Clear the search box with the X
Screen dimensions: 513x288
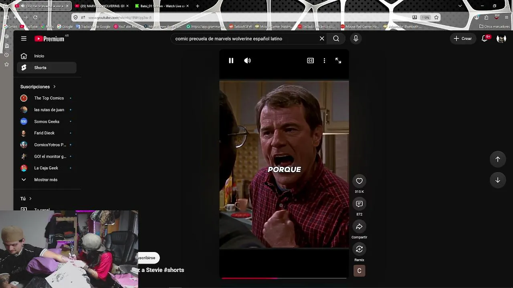click(322, 38)
